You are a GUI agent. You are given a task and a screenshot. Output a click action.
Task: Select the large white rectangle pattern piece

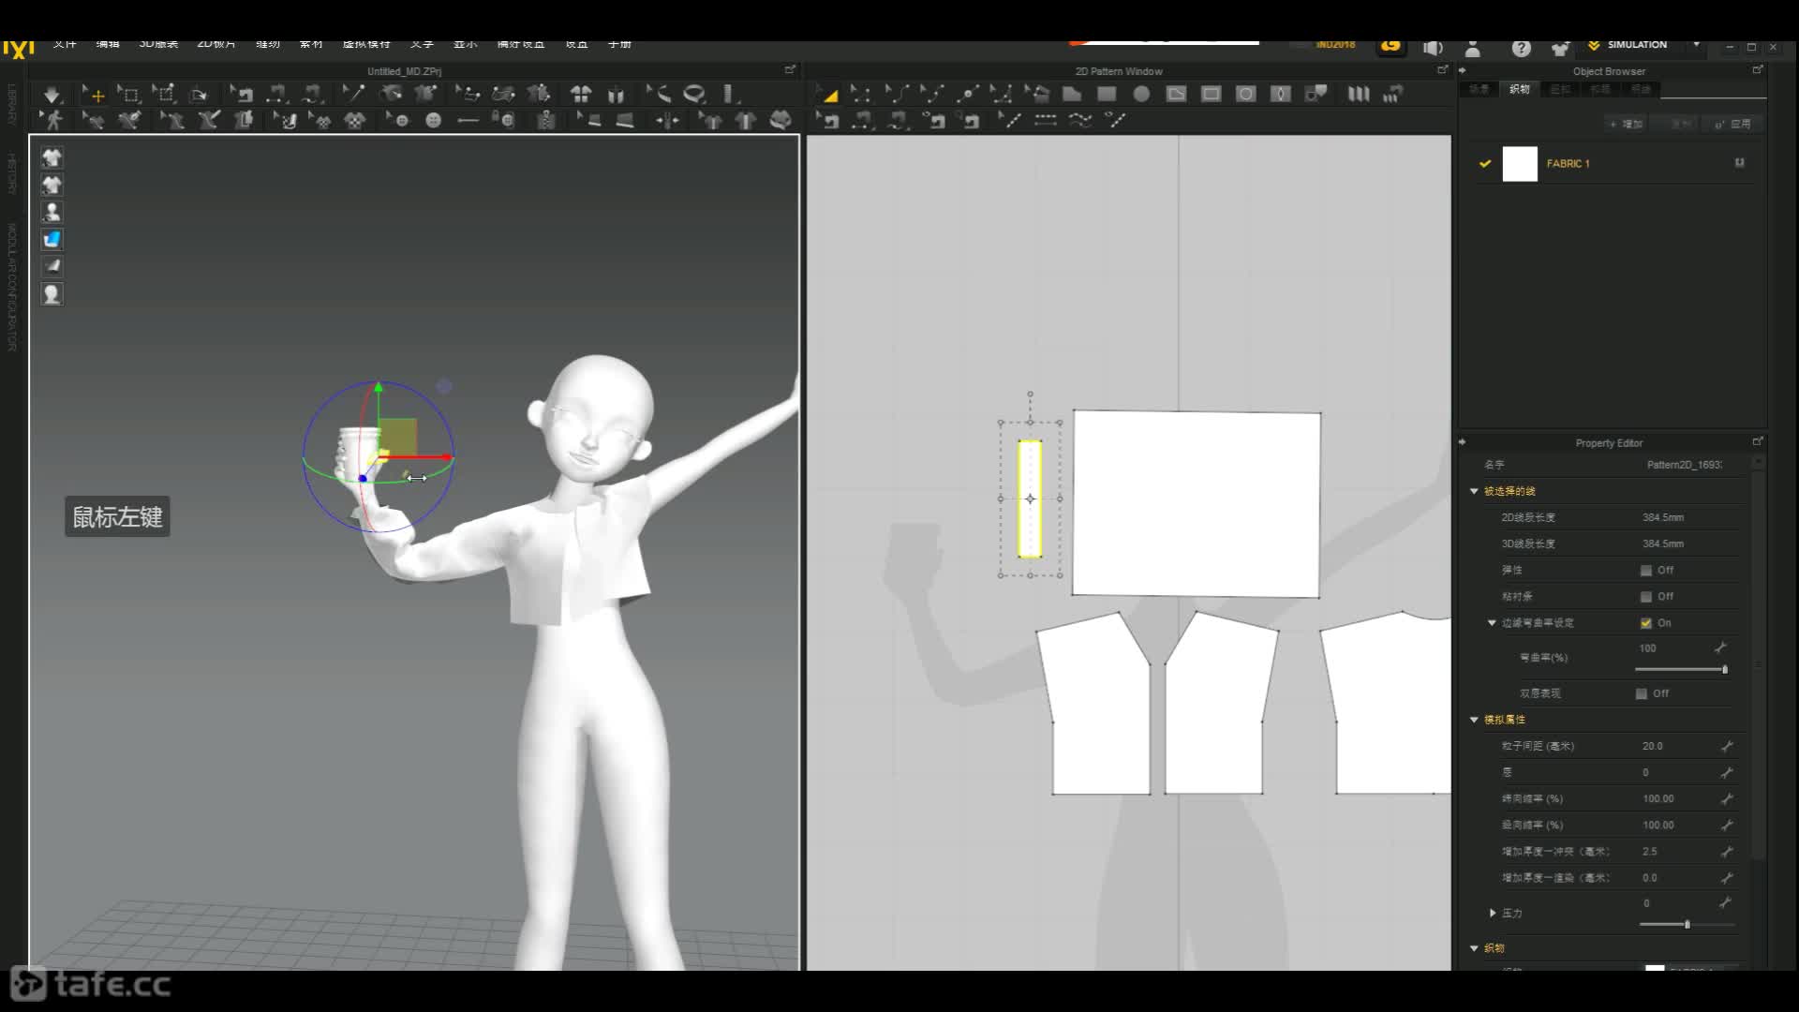[1197, 503]
